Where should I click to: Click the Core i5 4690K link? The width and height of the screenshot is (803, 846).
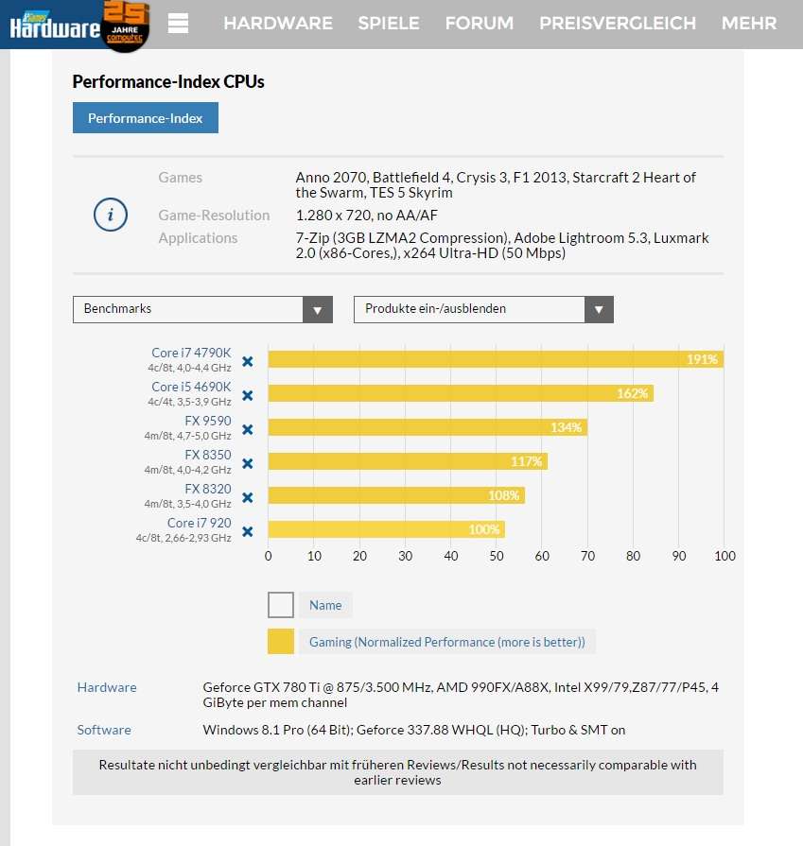[x=191, y=387]
